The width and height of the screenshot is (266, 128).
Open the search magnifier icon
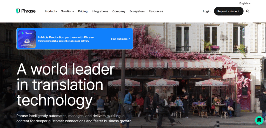coord(248,11)
